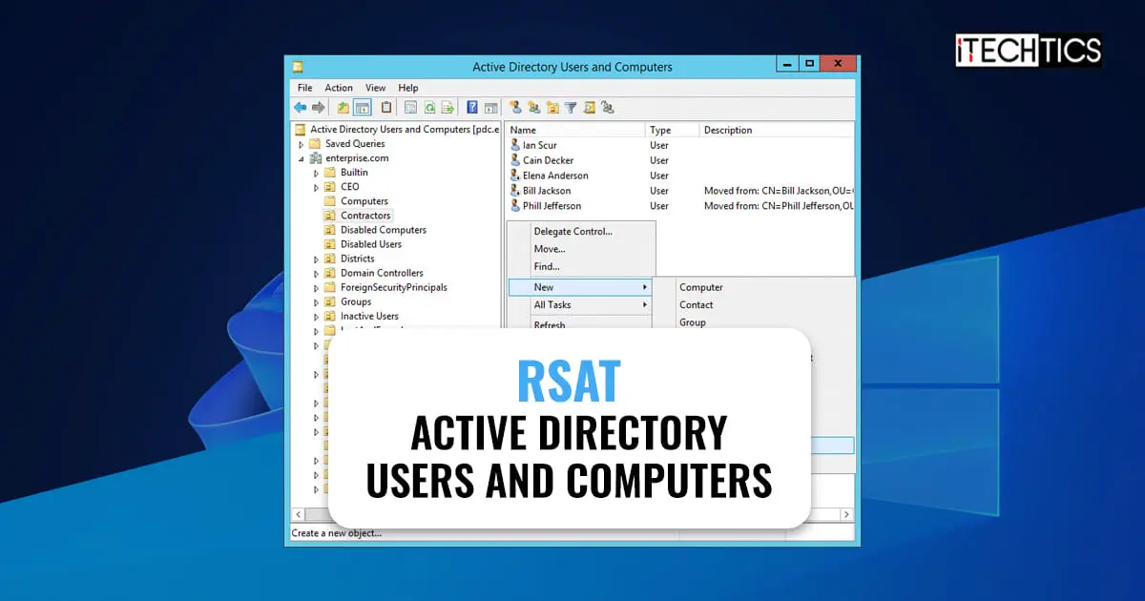Click the Forward navigation arrow
This screenshot has height=601, width=1145.
(318, 107)
